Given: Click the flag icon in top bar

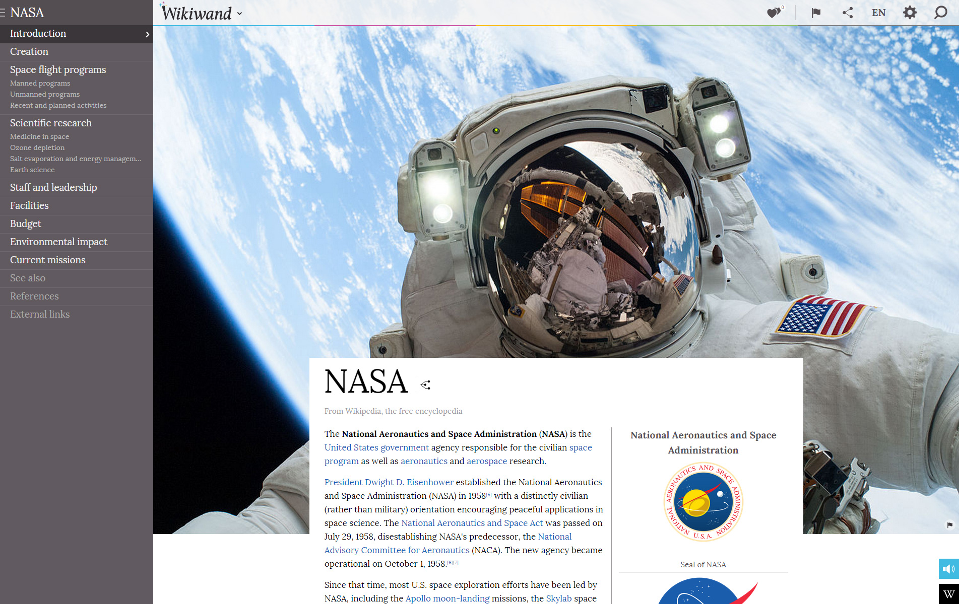Looking at the screenshot, I should tap(816, 13).
